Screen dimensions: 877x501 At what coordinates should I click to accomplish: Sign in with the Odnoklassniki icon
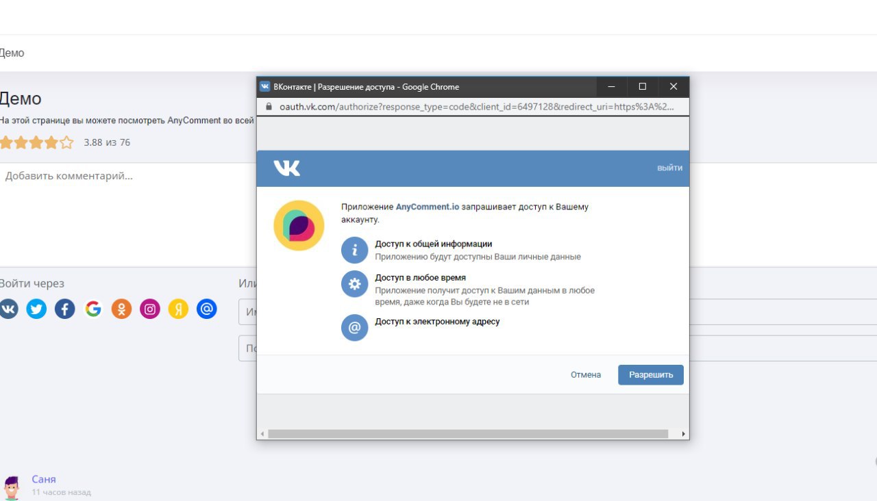pyautogui.click(x=121, y=309)
